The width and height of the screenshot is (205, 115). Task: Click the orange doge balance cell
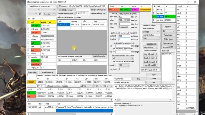pos(114,10)
